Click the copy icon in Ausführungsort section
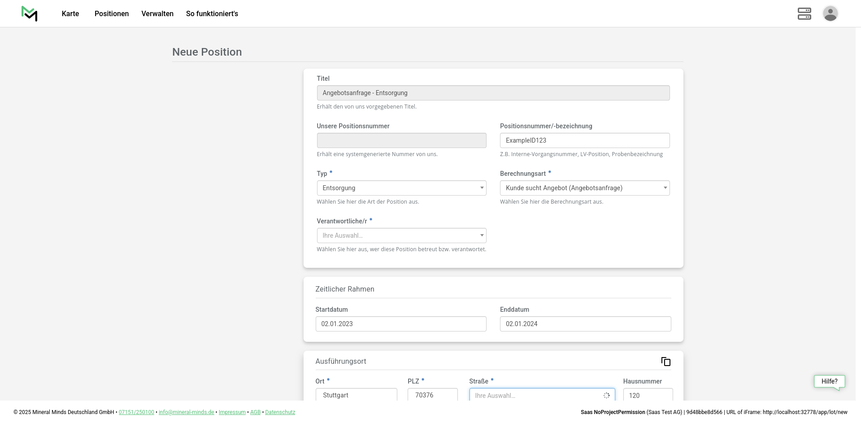 [x=665, y=362]
